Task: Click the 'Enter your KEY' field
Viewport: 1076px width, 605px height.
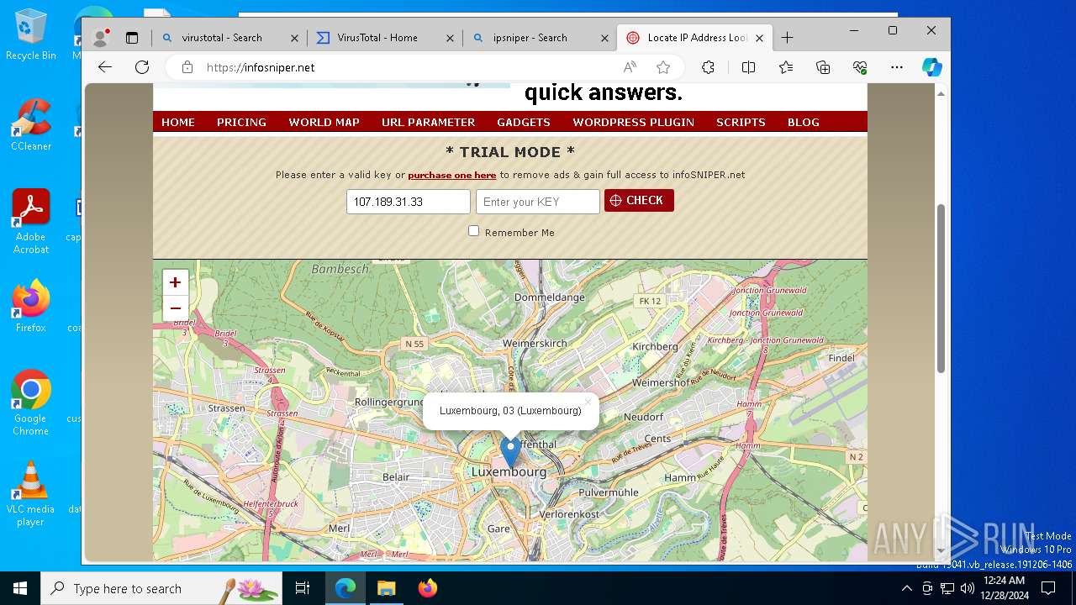Action: click(537, 202)
